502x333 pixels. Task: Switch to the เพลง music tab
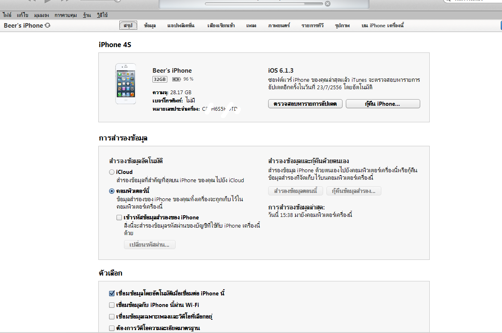251,26
